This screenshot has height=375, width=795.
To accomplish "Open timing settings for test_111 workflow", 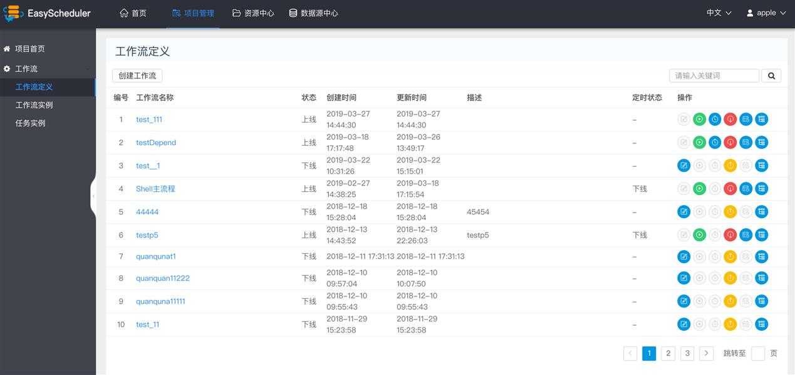I will (x=715, y=119).
